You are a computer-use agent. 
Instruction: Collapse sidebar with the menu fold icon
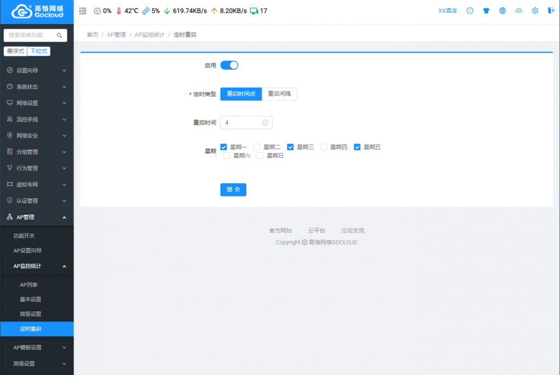(83, 11)
